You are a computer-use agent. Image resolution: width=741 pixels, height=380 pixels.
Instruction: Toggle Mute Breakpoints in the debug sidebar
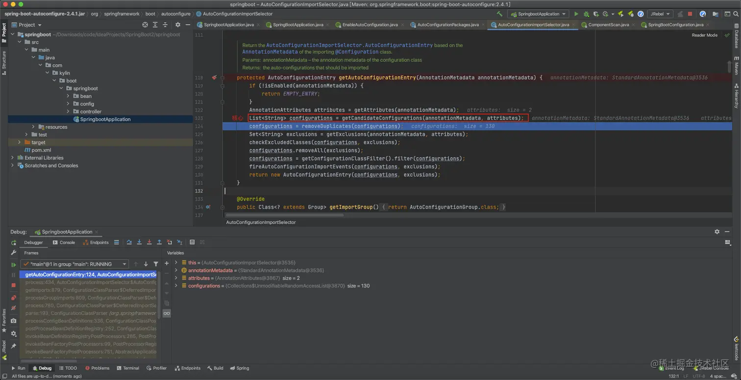(x=14, y=308)
